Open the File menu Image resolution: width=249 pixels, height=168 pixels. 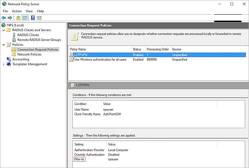click(5, 11)
